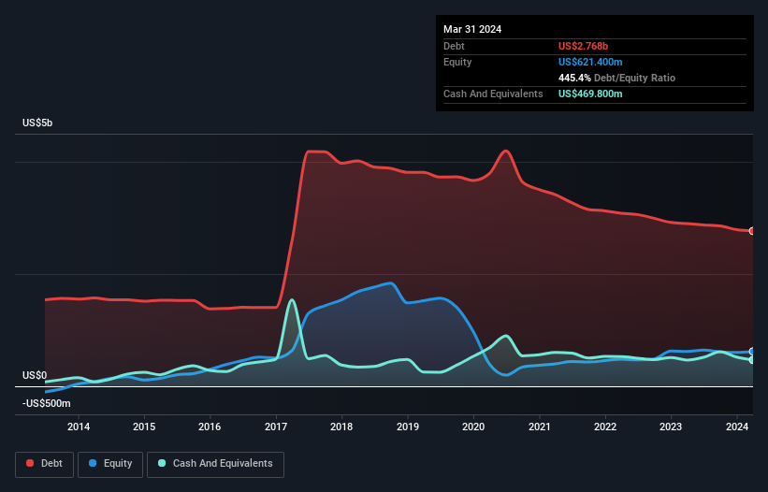Click the 445.4% Debt/Equity Ratio text
Image resolution: width=768 pixels, height=492 pixels.
point(616,78)
